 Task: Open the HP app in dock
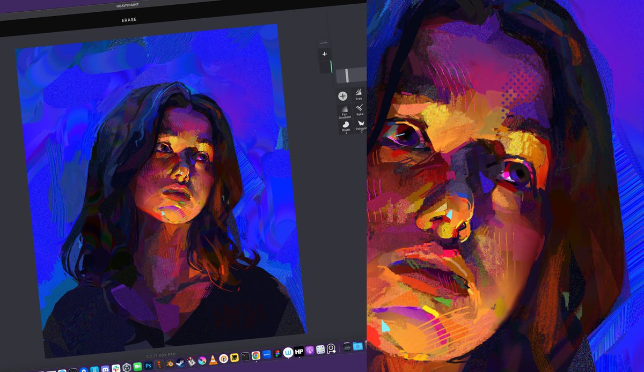point(298,352)
